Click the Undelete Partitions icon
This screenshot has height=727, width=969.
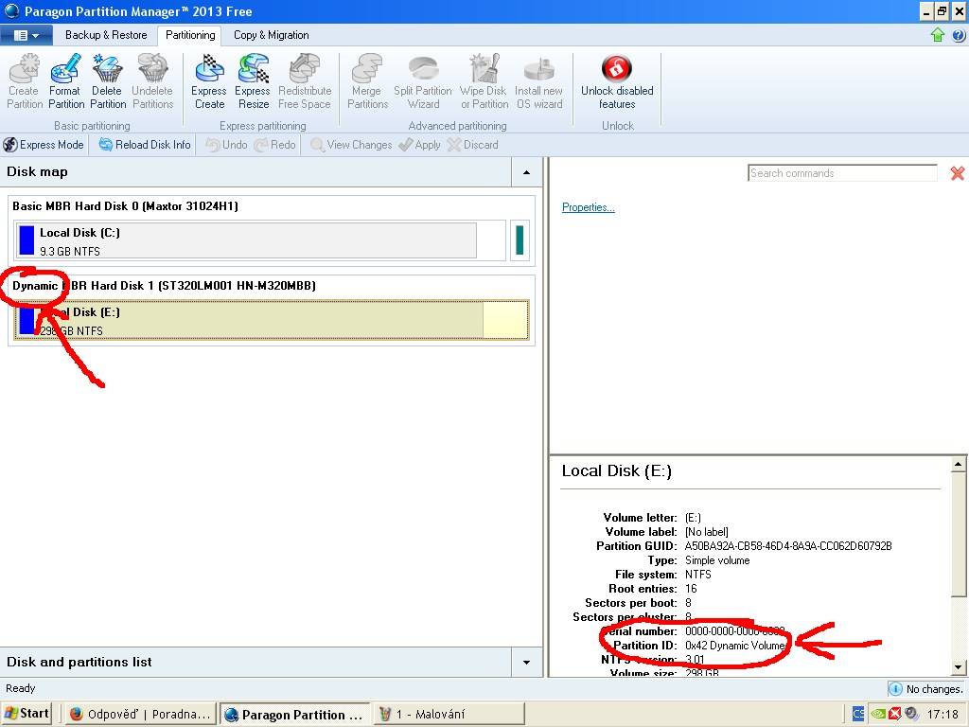tap(152, 81)
